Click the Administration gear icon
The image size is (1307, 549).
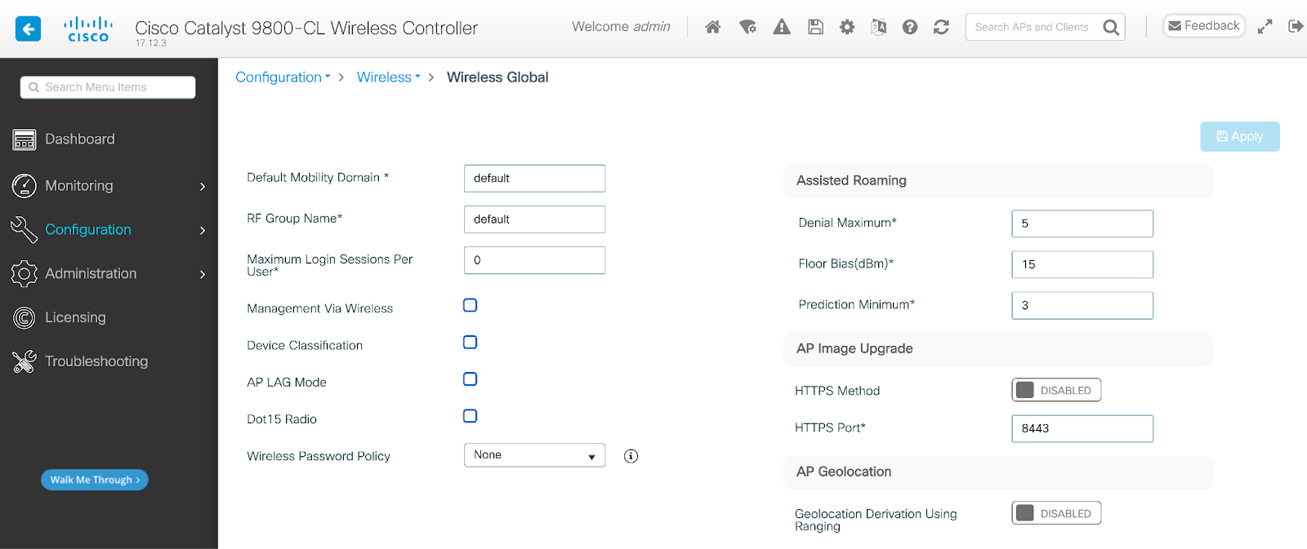[25, 273]
